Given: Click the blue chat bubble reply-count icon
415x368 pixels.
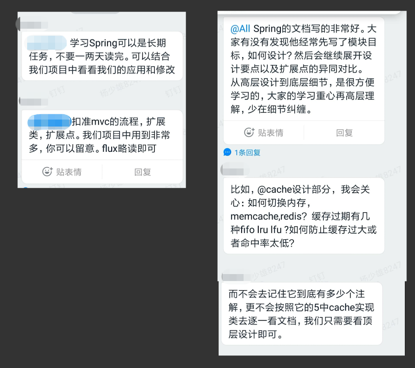Looking at the screenshot, I should tap(227, 152).
